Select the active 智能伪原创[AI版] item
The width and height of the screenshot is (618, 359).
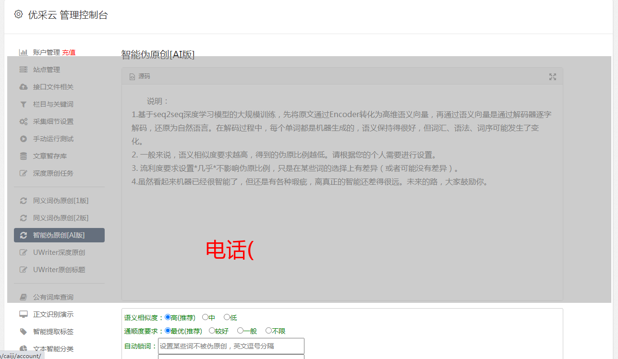[59, 235]
